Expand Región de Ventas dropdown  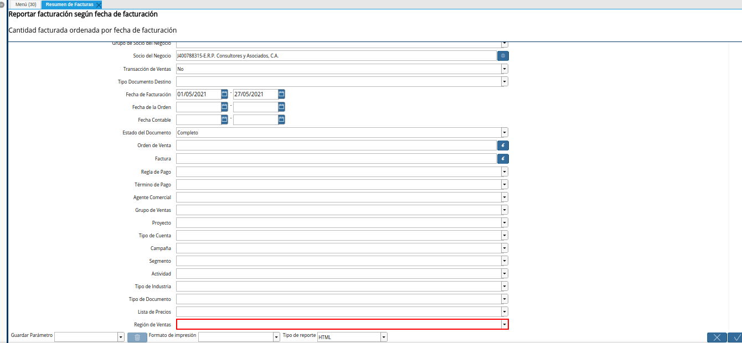pyautogui.click(x=504, y=325)
